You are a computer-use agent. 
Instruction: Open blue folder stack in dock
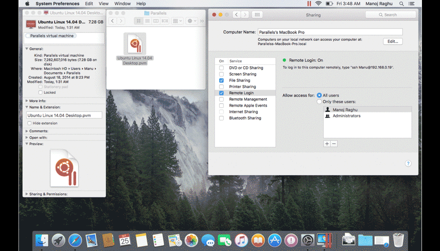point(365,240)
